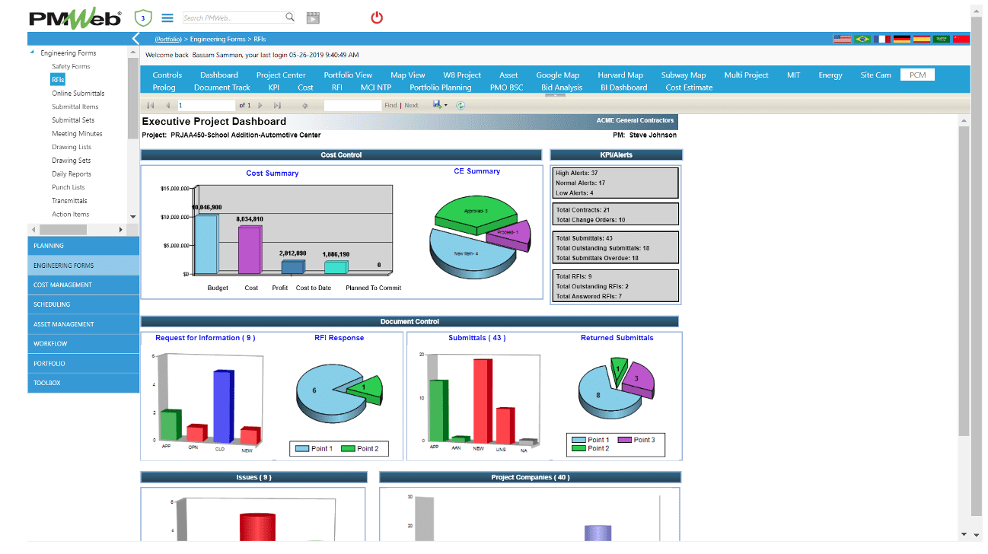Click the red logout power icon
The width and height of the screenshot is (988, 554).
click(377, 18)
